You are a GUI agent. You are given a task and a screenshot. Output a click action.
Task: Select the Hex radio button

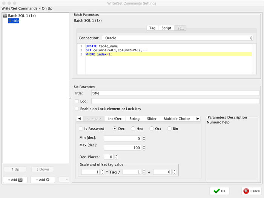[x=133, y=129]
